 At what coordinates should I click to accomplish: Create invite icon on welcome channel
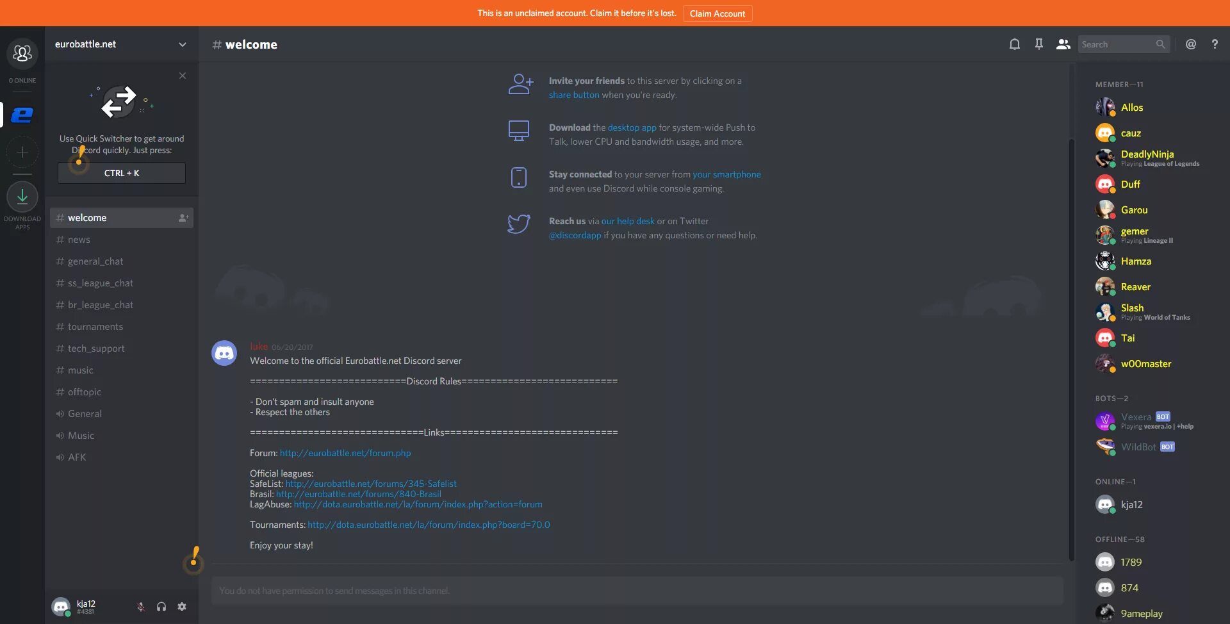pyautogui.click(x=183, y=218)
